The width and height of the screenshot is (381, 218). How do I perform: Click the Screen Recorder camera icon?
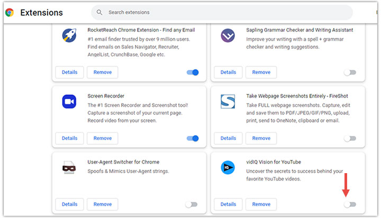click(69, 101)
